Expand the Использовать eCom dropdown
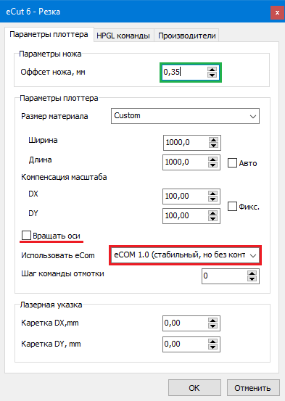Image resolution: width=285 pixels, height=401 pixels. (185, 255)
